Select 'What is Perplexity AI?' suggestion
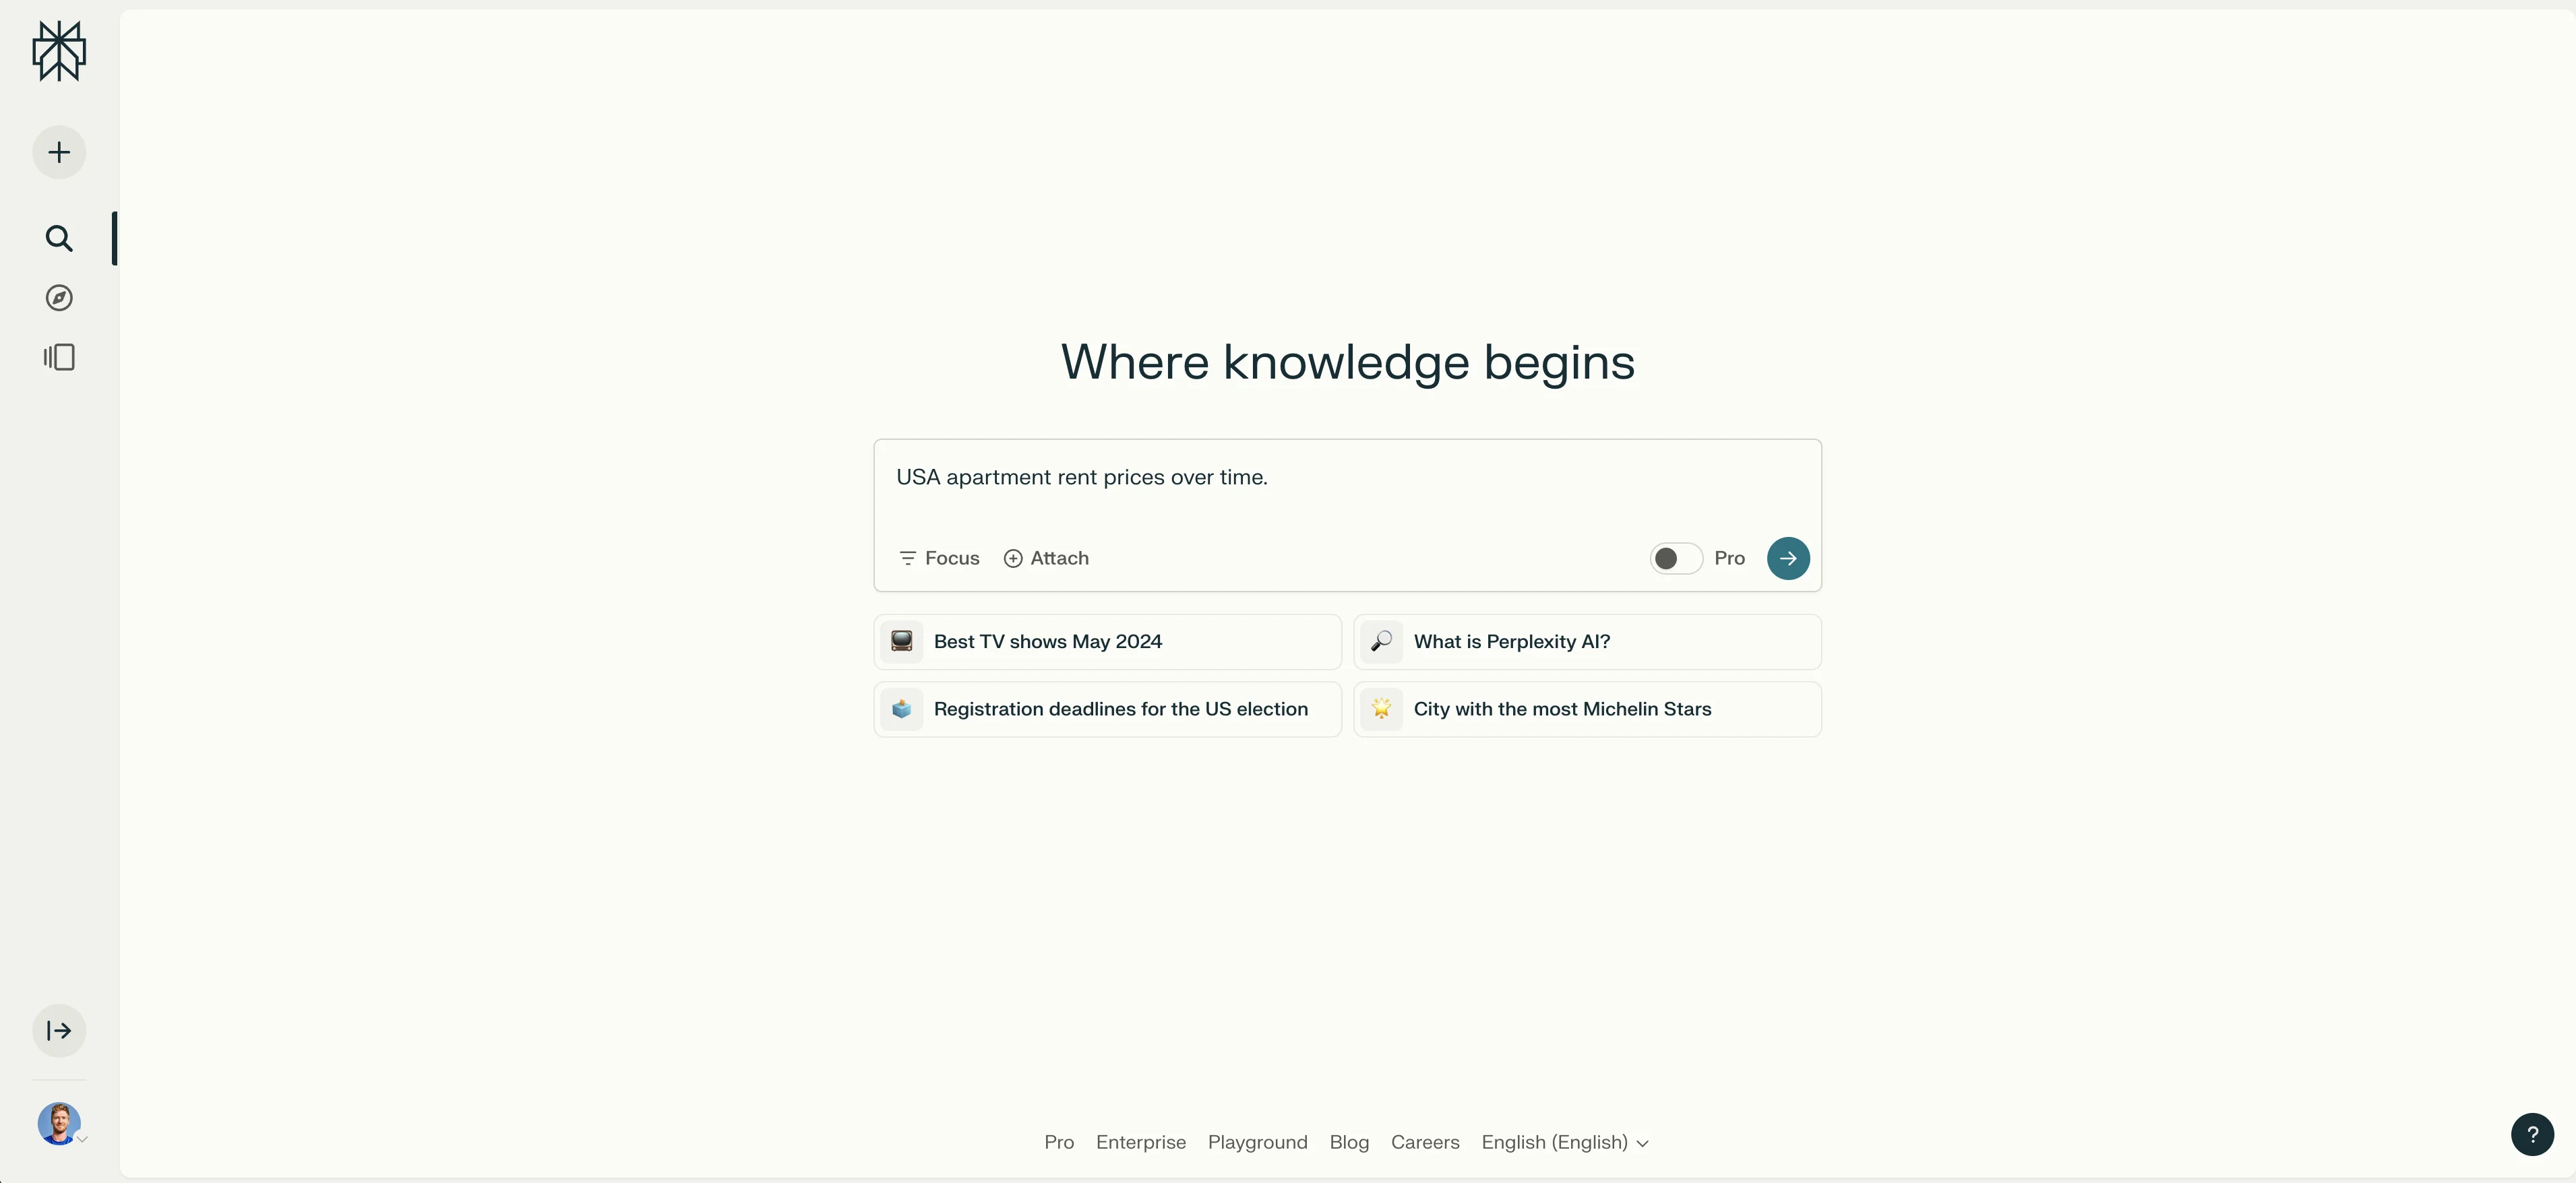The width and height of the screenshot is (2576, 1183). pyautogui.click(x=1587, y=641)
